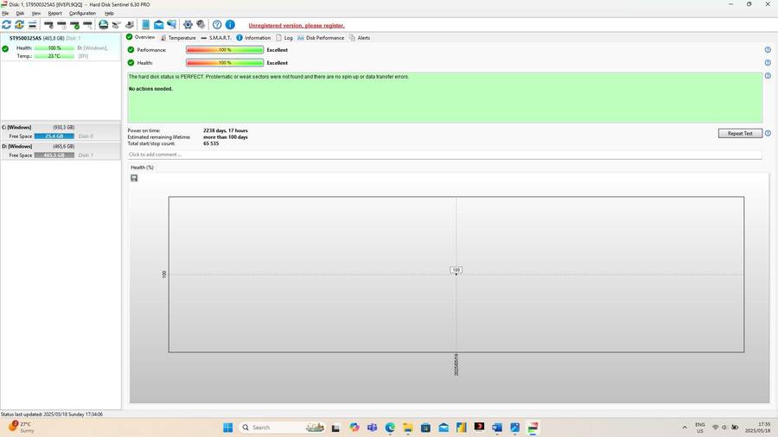Open Microsoft Word from the taskbar
This screenshot has height=437, width=778.
[x=497, y=427]
